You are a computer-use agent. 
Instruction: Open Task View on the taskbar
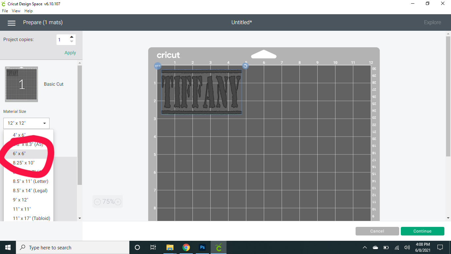153,247
